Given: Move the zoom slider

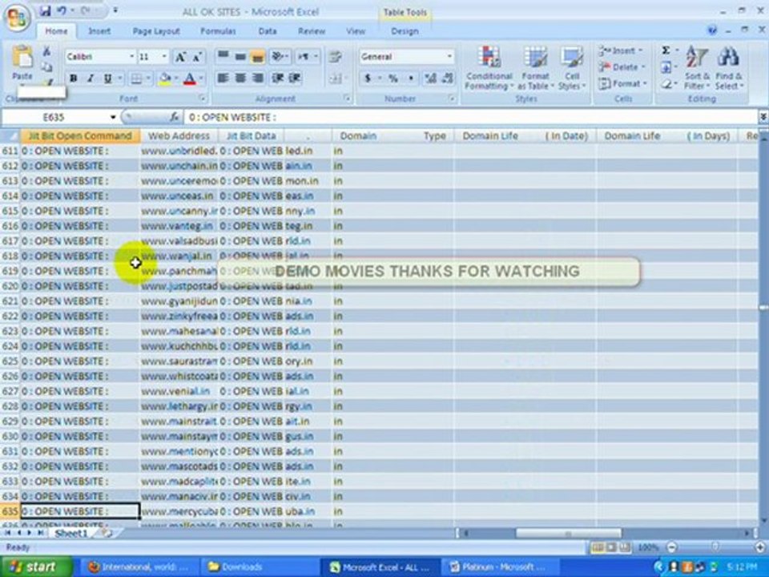Looking at the screenshot, I should pos(715,547).
